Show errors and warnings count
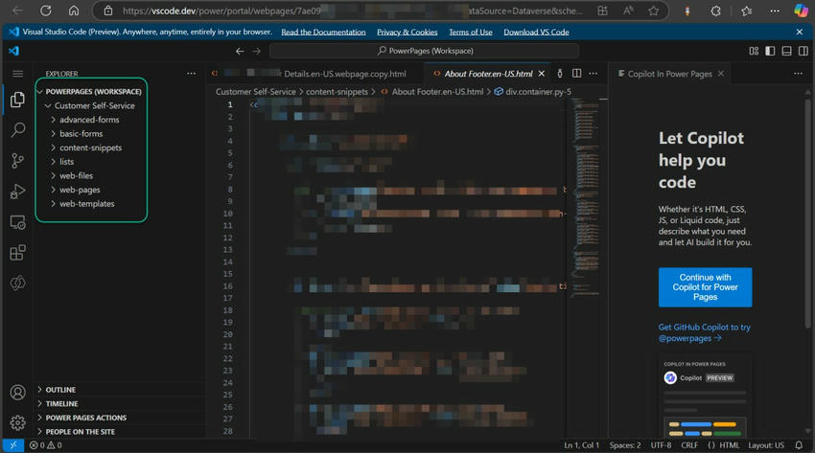The width and height of the screenshot is (815, 453). 46,445
